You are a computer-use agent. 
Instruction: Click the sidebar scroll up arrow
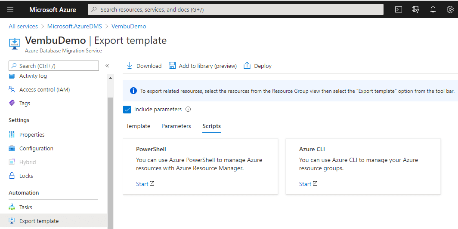[110, 78]
